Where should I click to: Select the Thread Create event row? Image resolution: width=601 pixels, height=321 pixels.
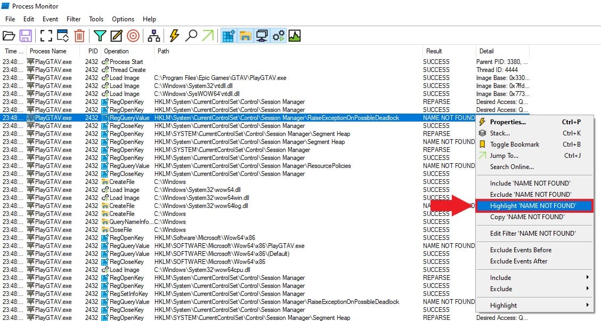[265, 70]
